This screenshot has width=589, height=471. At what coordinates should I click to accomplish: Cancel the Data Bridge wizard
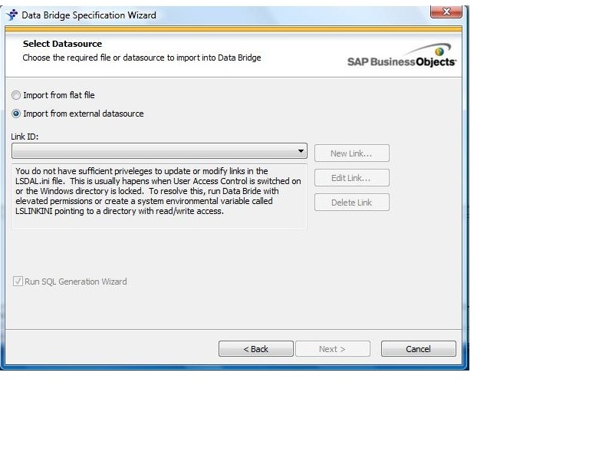coord(419,349)
